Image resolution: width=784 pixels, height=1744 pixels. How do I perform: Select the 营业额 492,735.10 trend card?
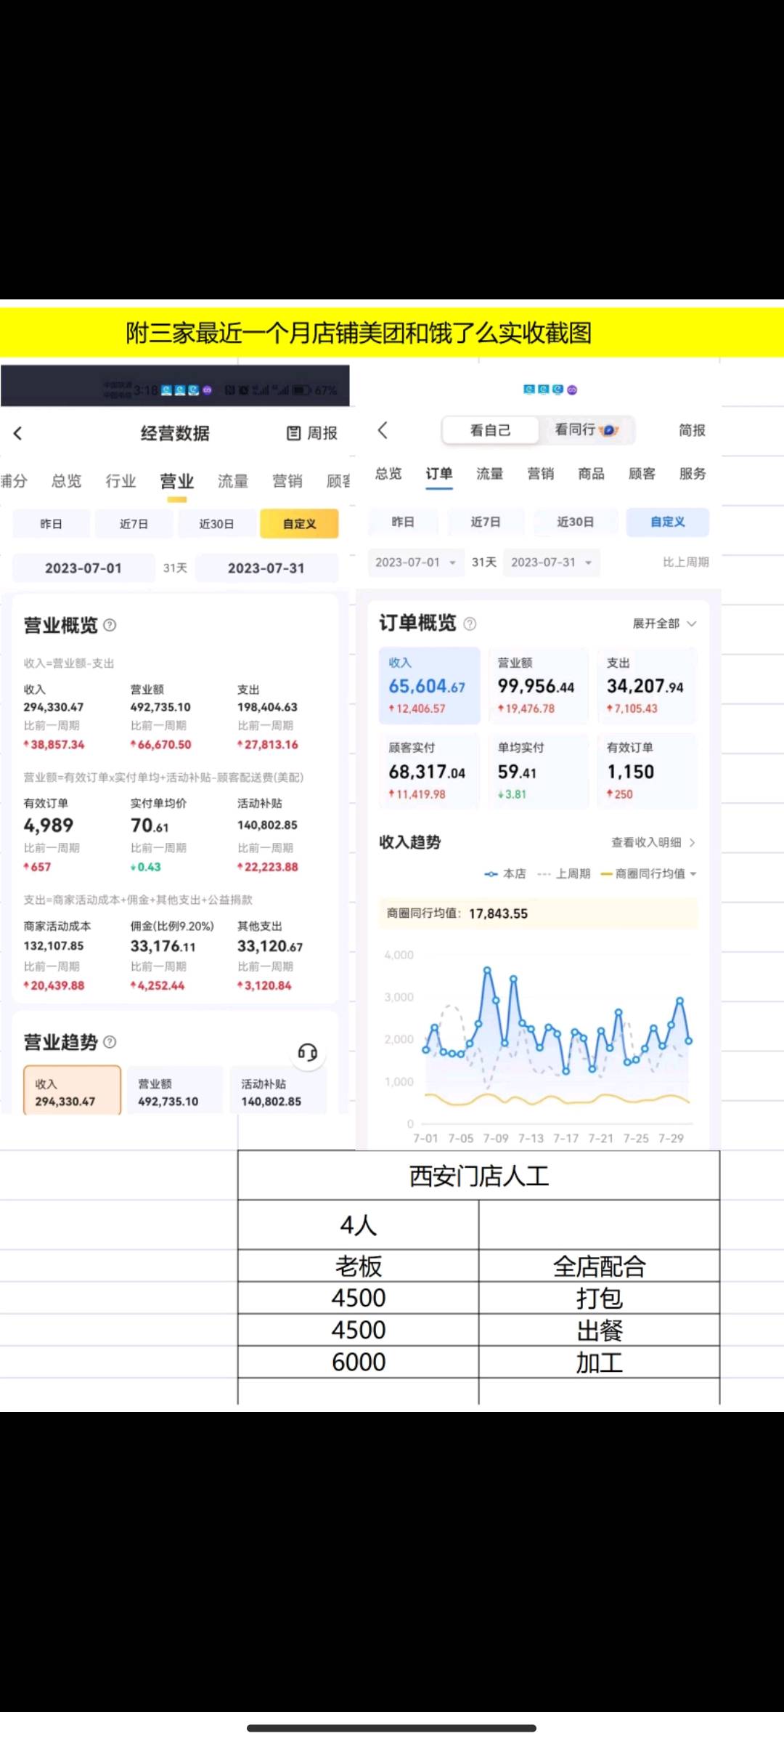pyautogui.click(x=174, y=1091)
